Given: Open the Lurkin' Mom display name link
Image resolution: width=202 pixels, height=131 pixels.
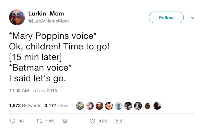Looking at the screenshot, I should 46,14.
